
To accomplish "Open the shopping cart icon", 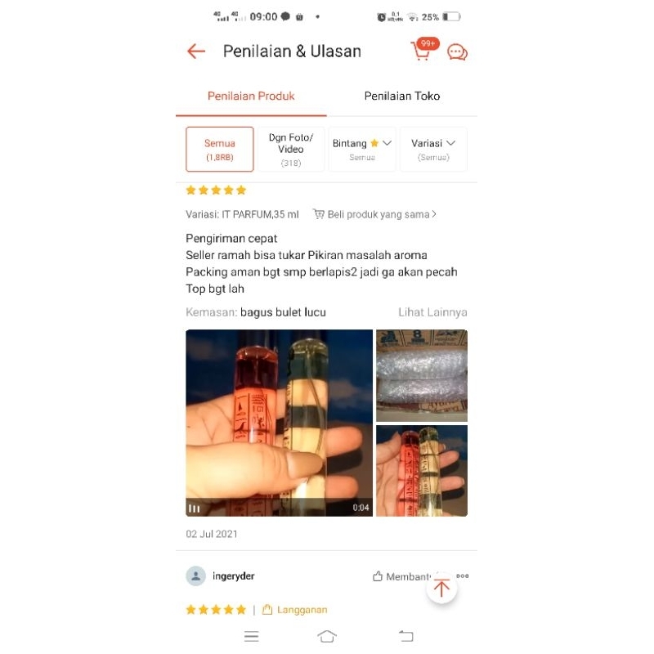I will click(423, 50).
